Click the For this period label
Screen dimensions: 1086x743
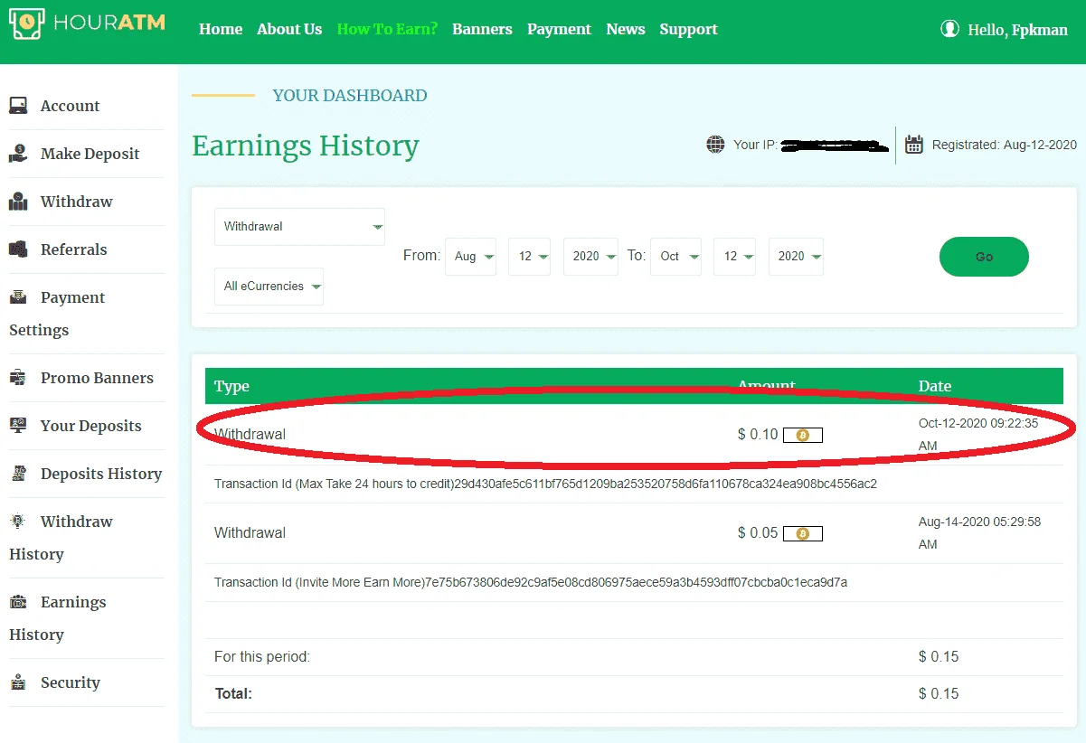(262, 657)
